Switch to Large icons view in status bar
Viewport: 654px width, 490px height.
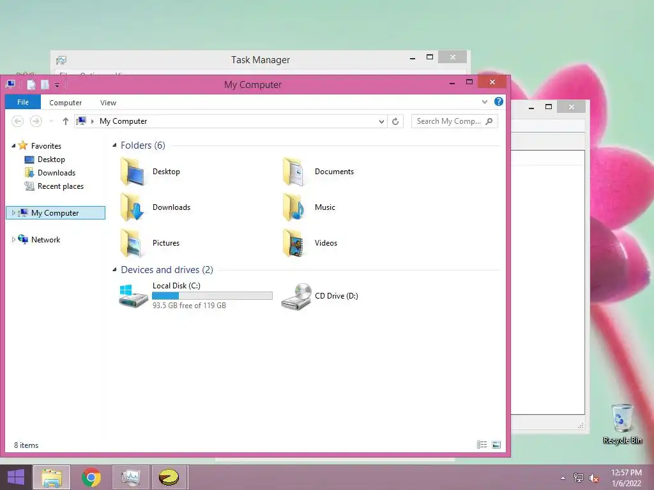coord(496,445)
